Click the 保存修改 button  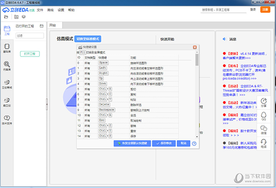[164, 143]
